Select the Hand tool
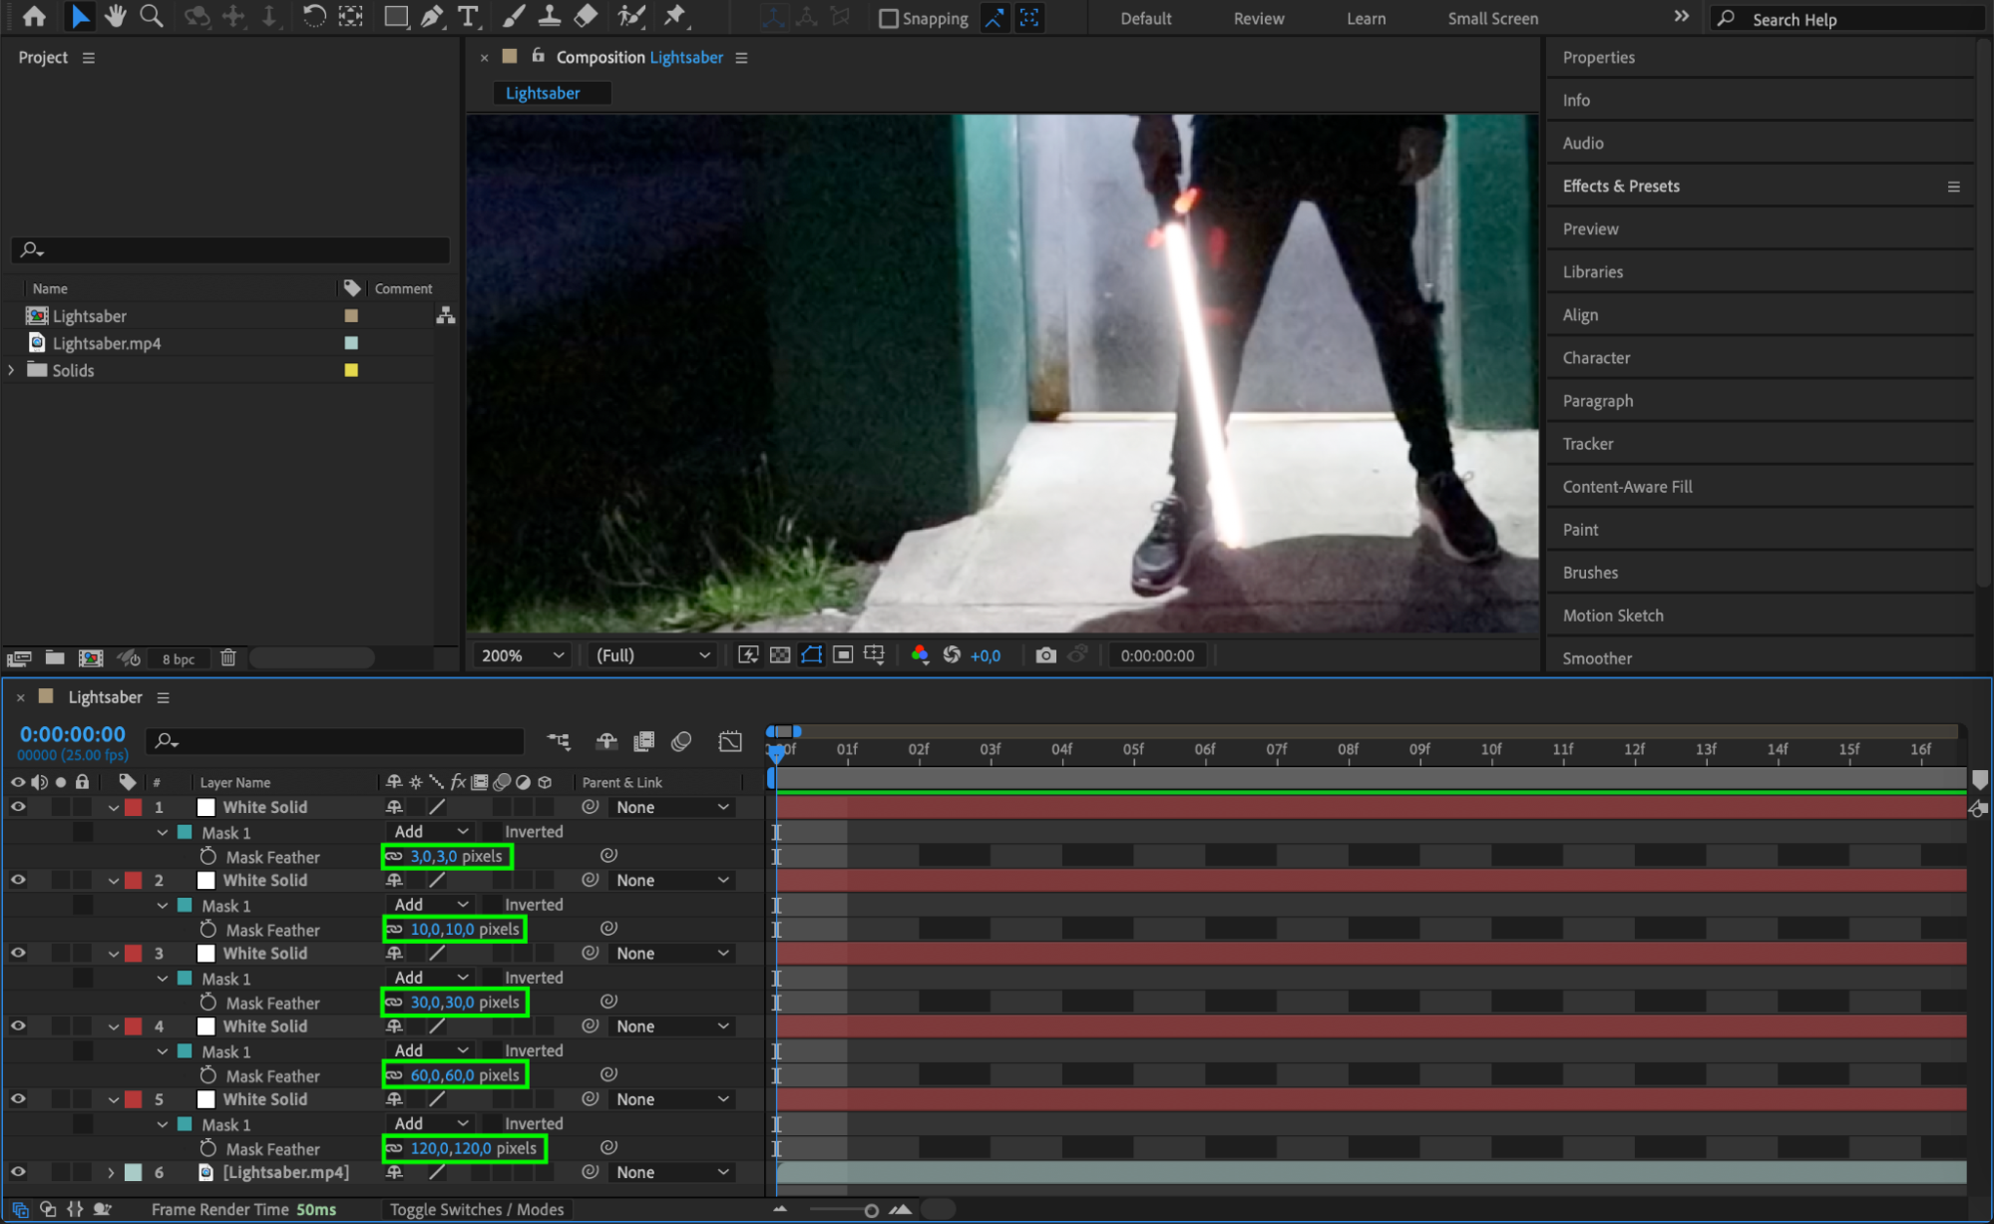This screenshot has width=1994, height=1224. click(116, 16)
